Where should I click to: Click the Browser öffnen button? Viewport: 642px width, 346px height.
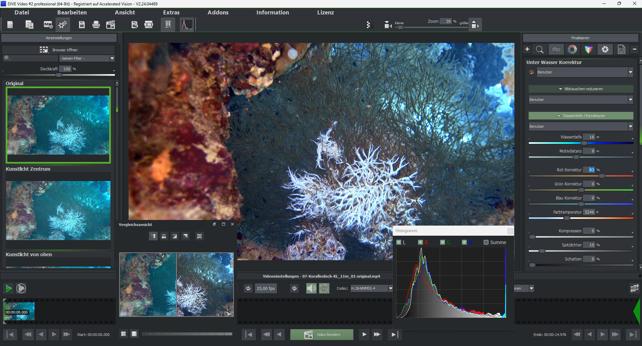59,50
